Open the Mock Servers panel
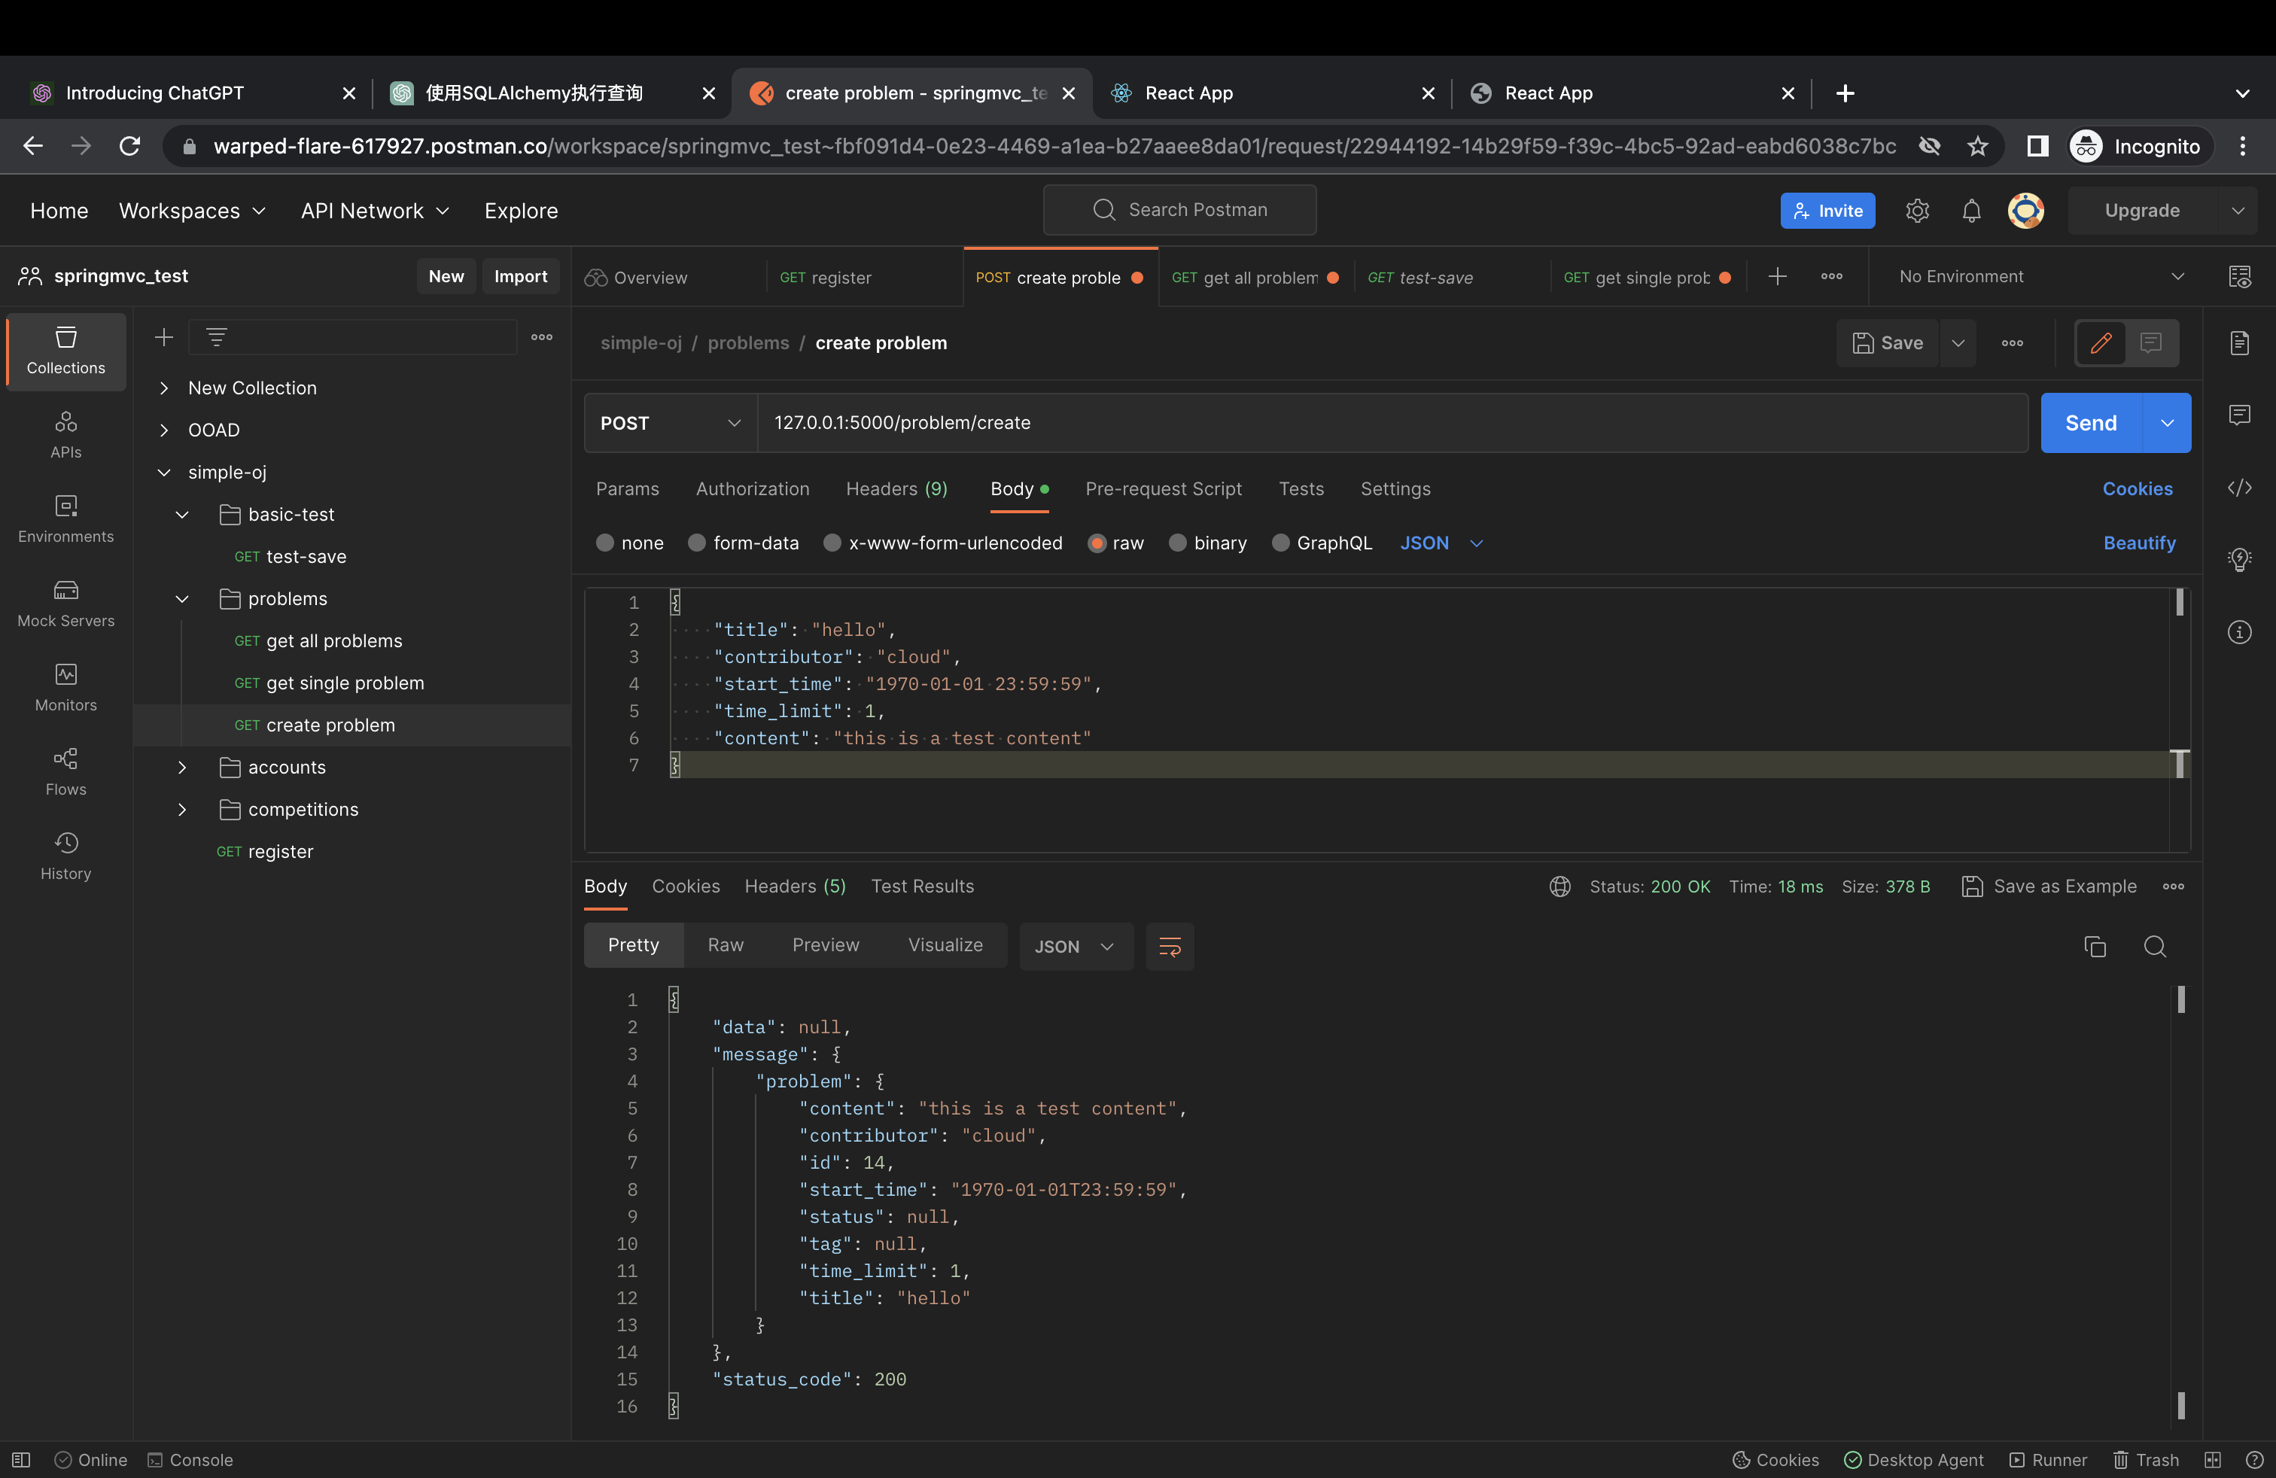Viewport: 2276px width, 1478px height. [66, 604]
